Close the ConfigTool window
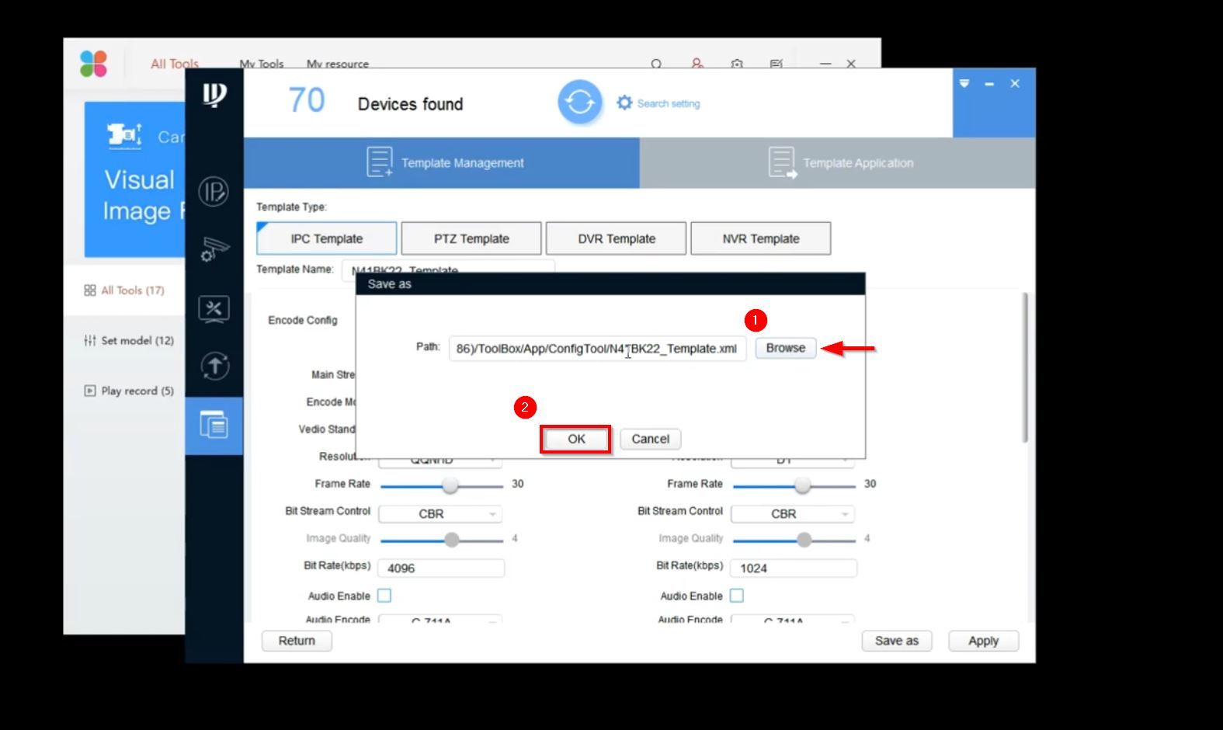The image size is (1223, 730). pos(1015,83)
